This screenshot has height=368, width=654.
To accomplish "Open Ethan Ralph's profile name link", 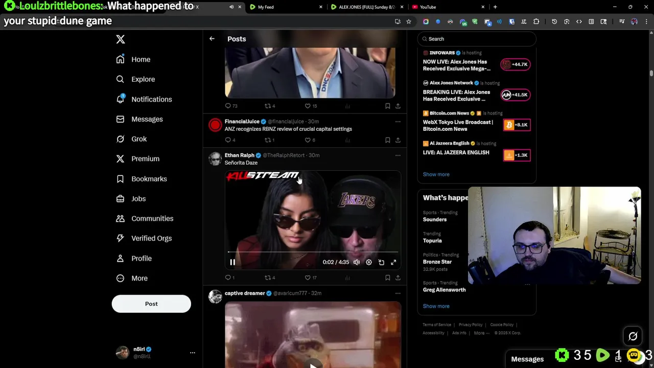I will (239, 155).
